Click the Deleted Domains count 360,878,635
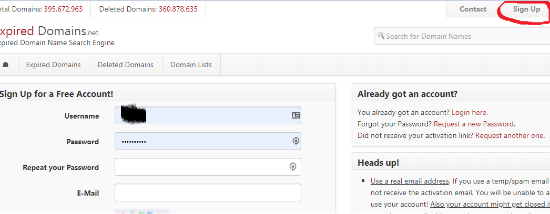Screen dimensions: 550x214 (x=178, y=9)
